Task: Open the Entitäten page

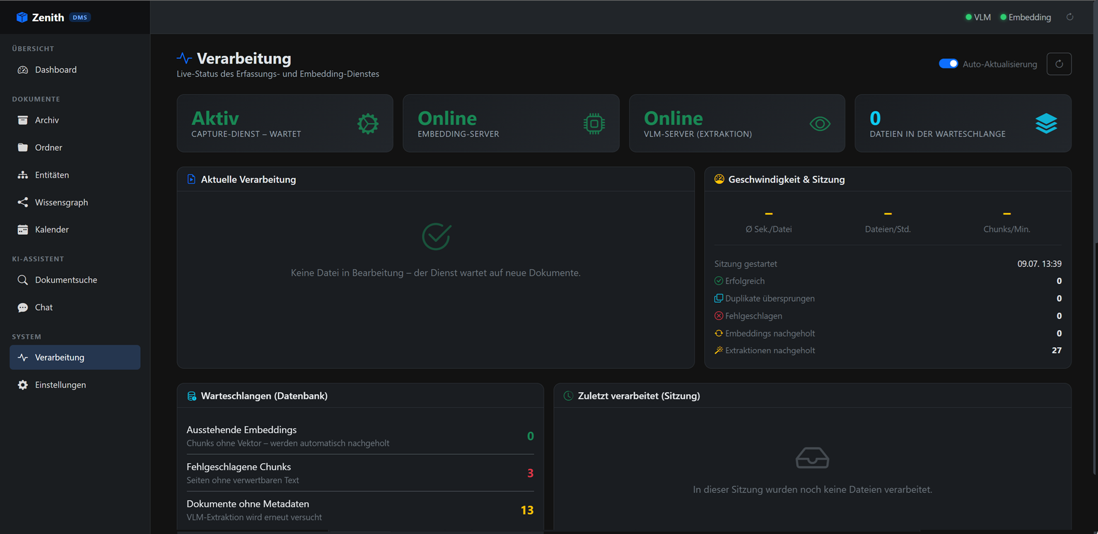Action: pyautogui.click(x=75, y=175)
